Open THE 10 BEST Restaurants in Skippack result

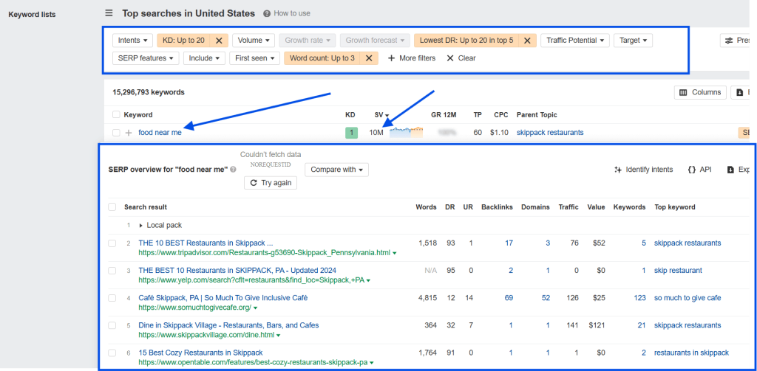pos(206,243)
